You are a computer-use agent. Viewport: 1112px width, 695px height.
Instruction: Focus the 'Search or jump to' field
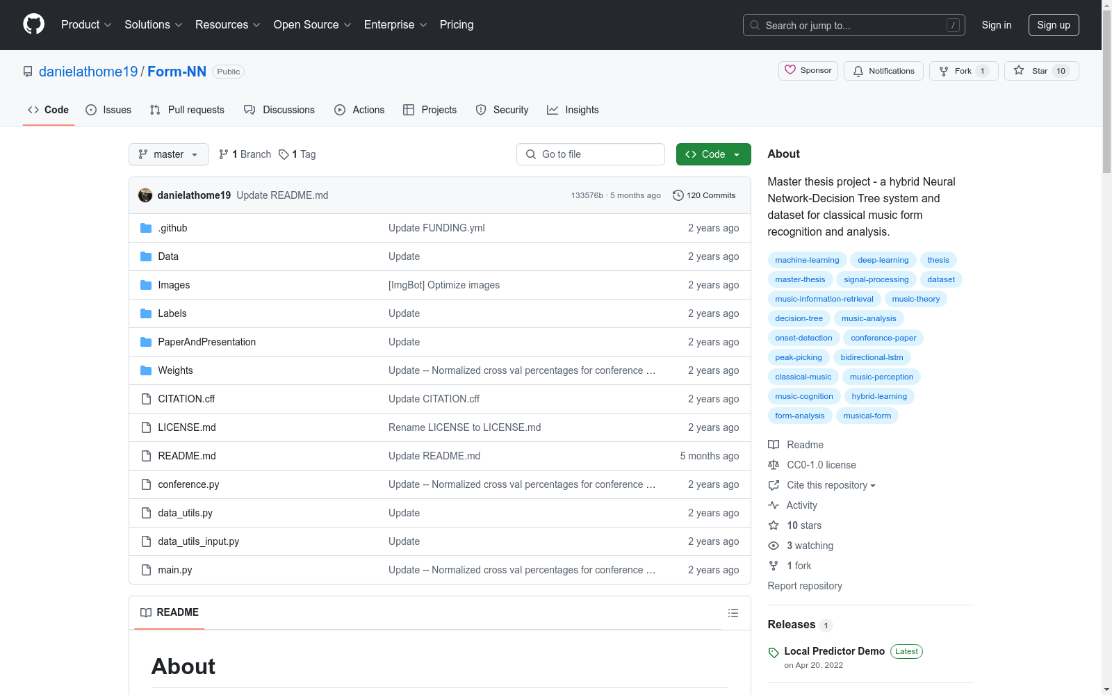854,25
